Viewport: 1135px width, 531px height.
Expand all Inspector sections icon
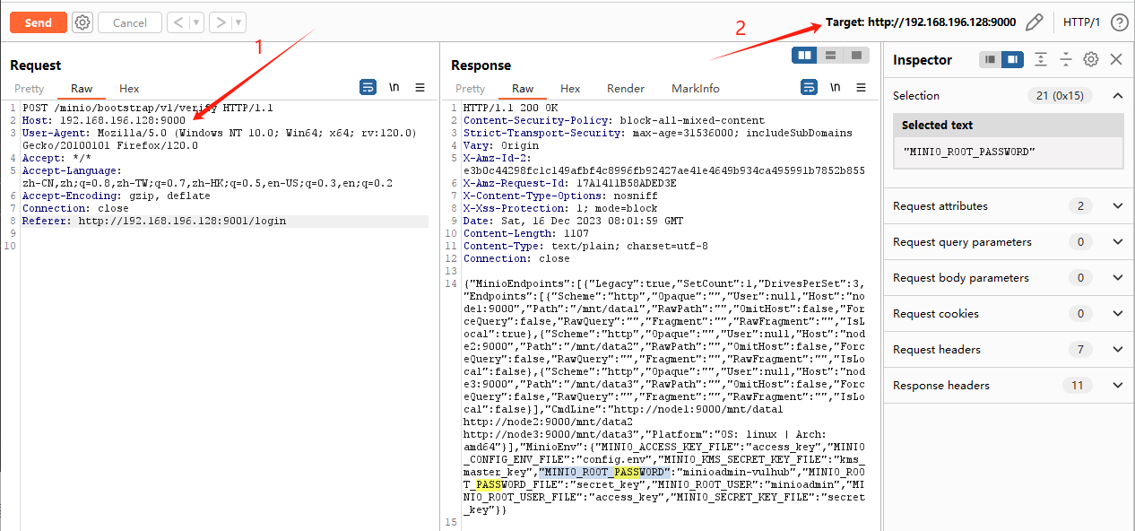point(1040,59)
